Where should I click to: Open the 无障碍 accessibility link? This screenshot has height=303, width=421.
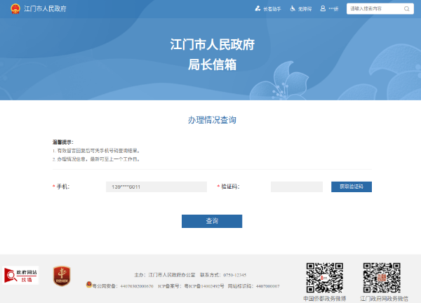(x=305, y=9)
